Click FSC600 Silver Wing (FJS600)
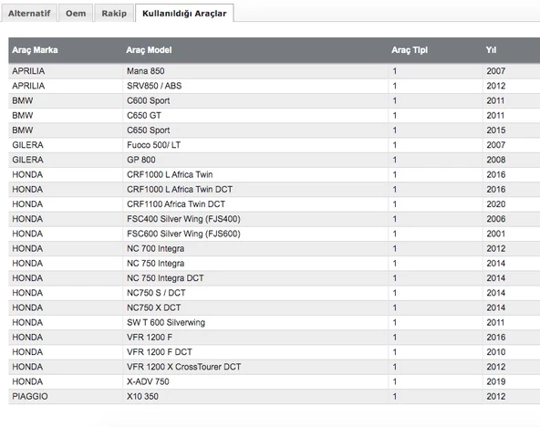The height and width of the screenshot is (427, 540). pos(183,234)
